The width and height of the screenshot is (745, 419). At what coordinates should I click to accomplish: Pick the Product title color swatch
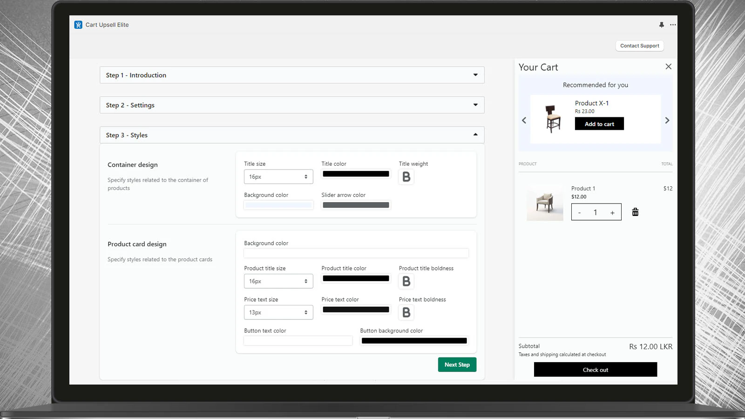356,278
